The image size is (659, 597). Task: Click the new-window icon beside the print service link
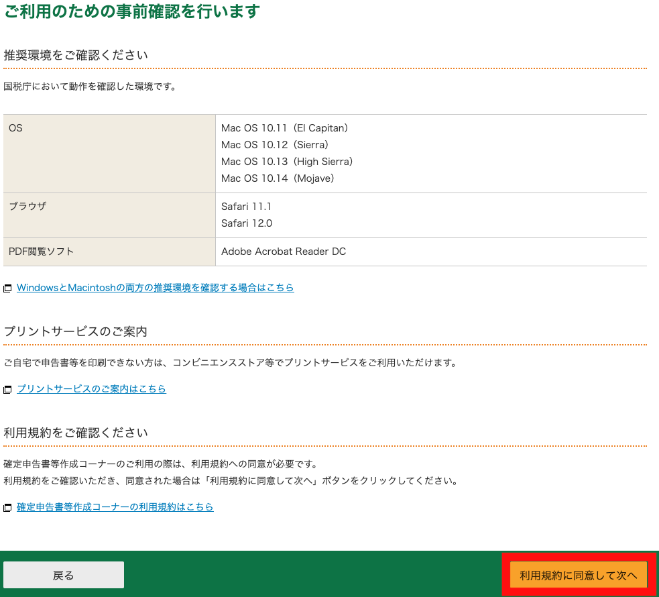(x=7, y=390)
